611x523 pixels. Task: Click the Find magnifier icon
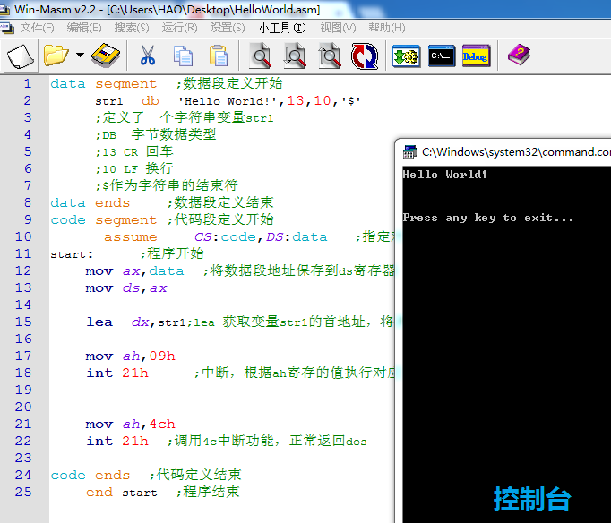pyautogui.click(x=261, y=56)
